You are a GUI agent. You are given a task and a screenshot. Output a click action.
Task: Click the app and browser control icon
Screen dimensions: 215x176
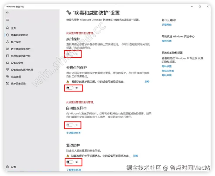pos(7,56)
